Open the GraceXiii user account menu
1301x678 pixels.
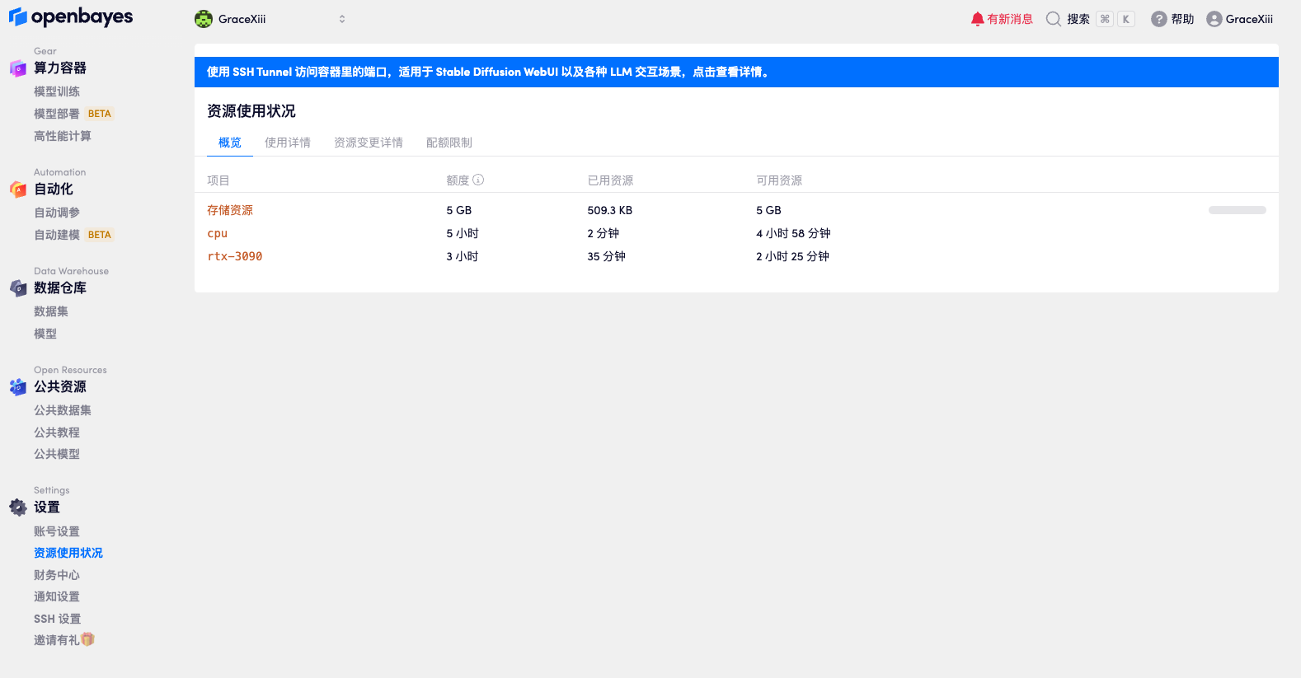(x=1239, y=19)
